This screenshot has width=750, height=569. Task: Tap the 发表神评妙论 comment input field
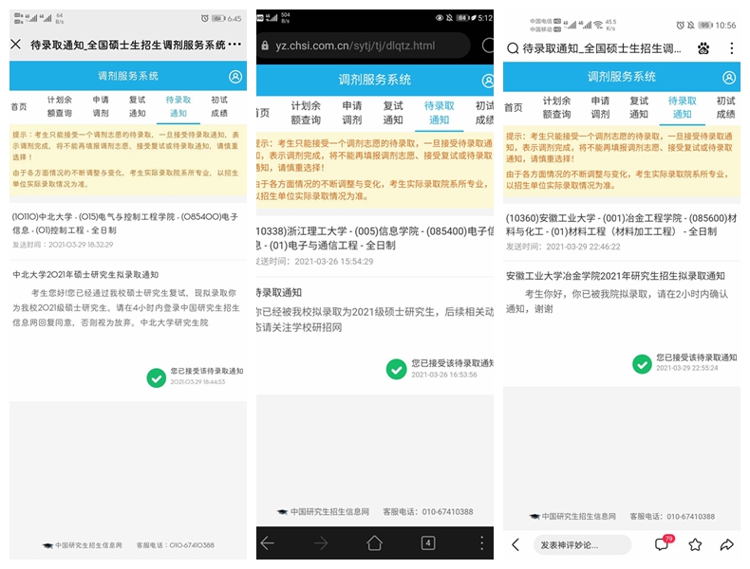[x=582, y=545]
